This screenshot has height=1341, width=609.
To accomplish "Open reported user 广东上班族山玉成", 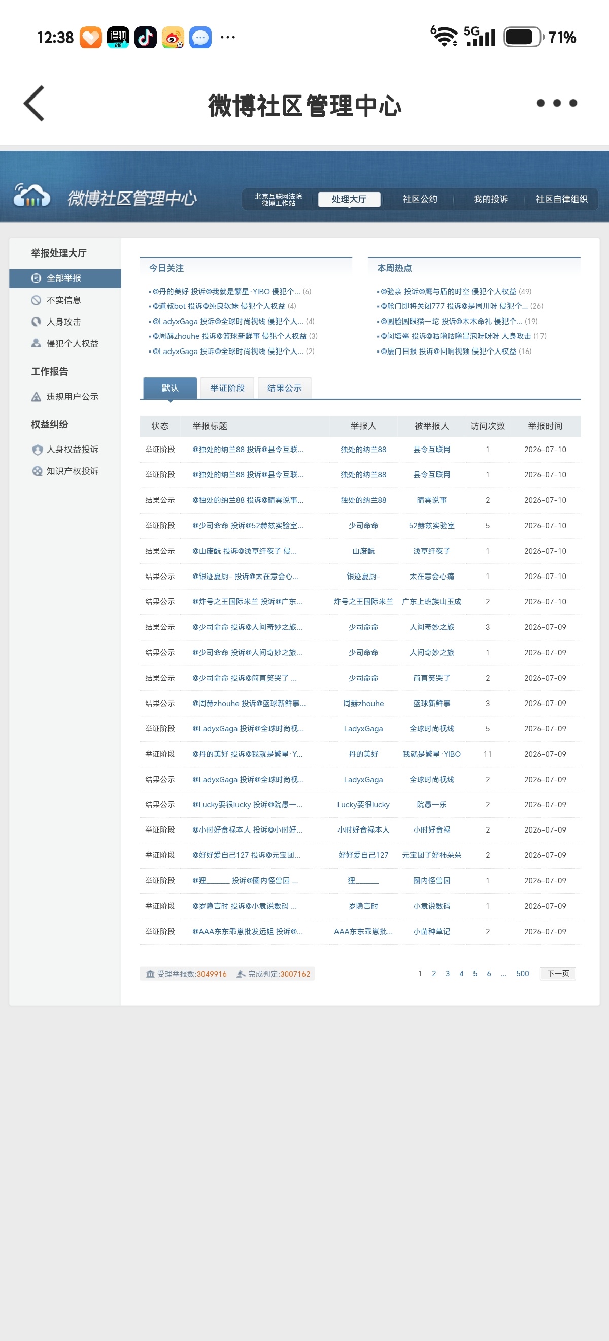I will 432,602.
